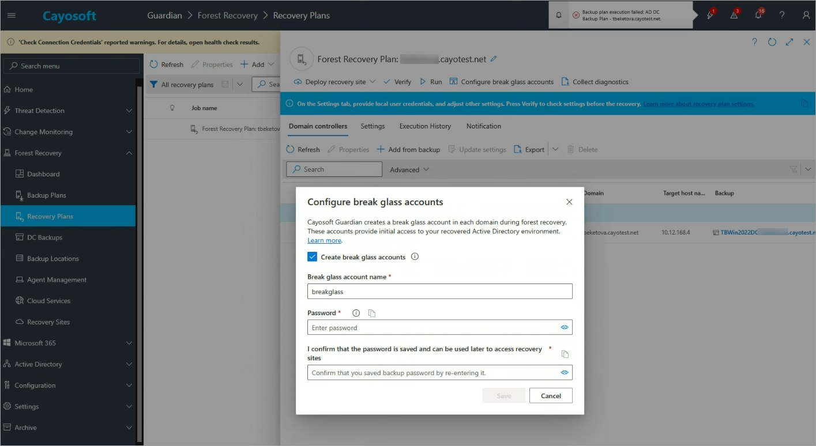Image resolution: width=816 pixels, height=446 pixels.
Task: Click the edit pencil next to plan name
Action: pyautogui.click(x=494, y=59)
